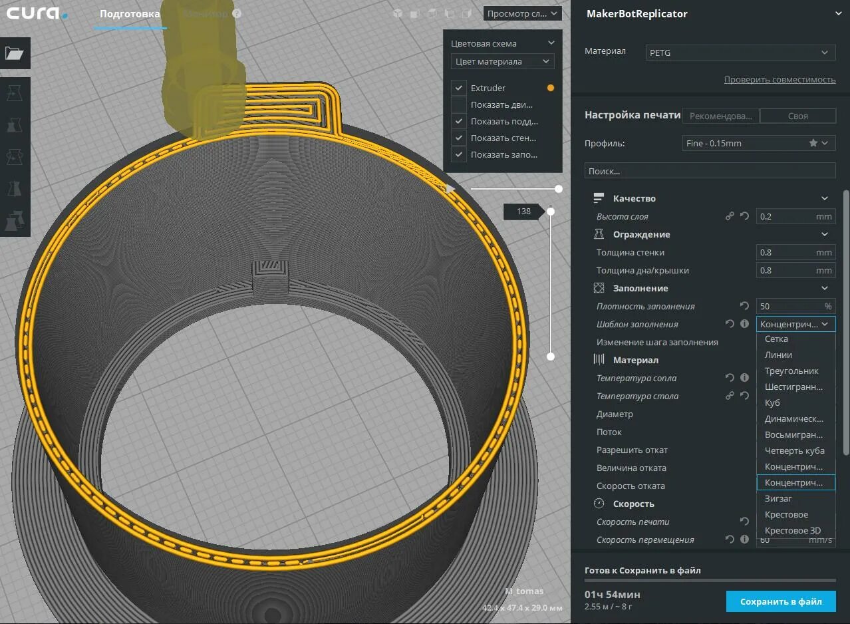
Task: Click the second camera view icon in the view row
Action: pos(414,13)
